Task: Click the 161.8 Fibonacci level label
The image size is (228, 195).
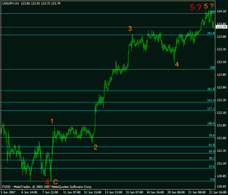Action: (211, 89)
